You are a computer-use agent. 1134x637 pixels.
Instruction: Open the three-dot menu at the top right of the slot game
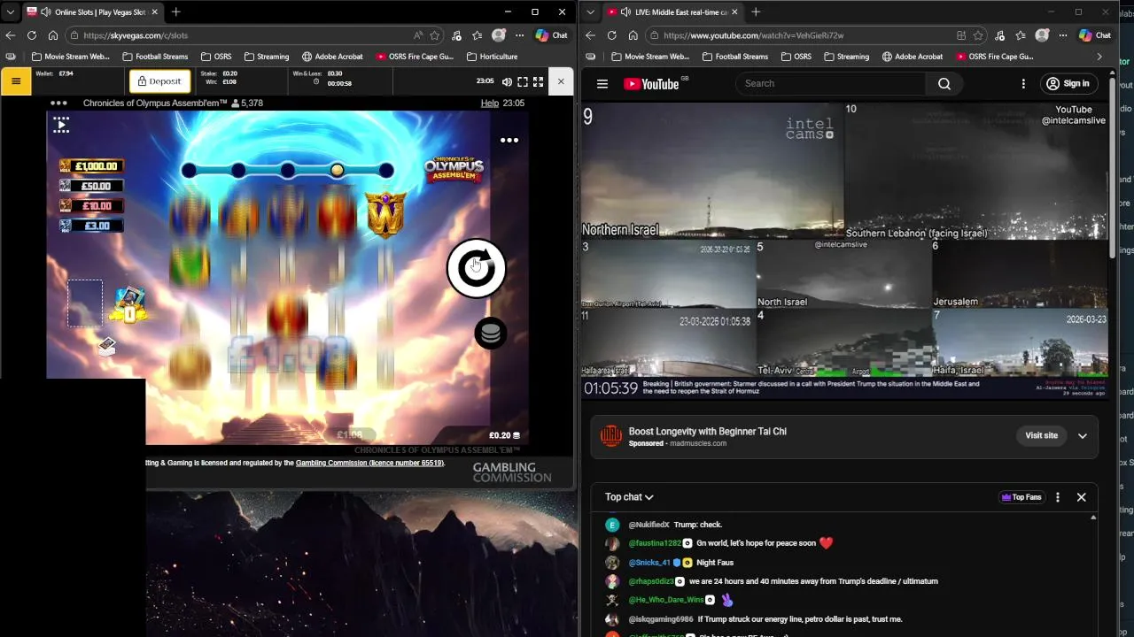[509, 140]
